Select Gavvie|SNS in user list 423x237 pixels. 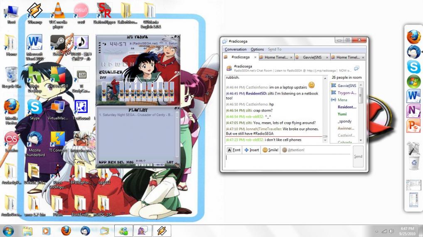[344, 85]
